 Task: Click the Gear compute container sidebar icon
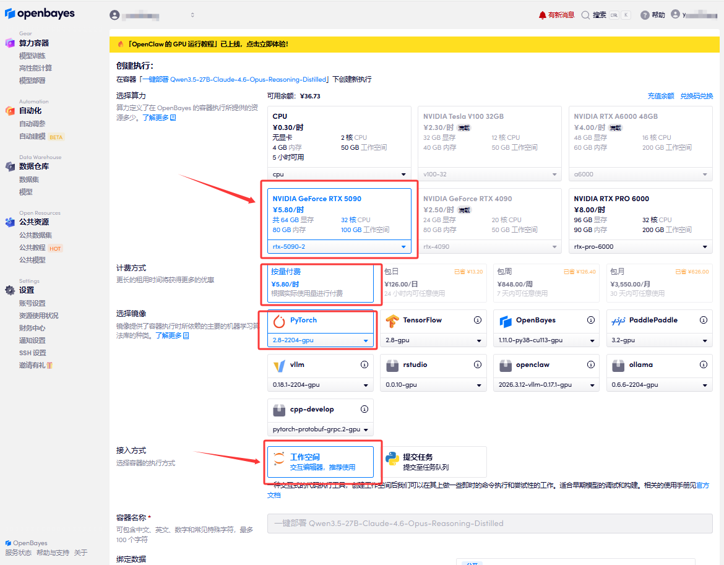(x=10, y=43)
